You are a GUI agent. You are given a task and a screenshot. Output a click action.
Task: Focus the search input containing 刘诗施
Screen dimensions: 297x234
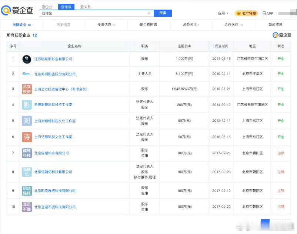[96, 13]
